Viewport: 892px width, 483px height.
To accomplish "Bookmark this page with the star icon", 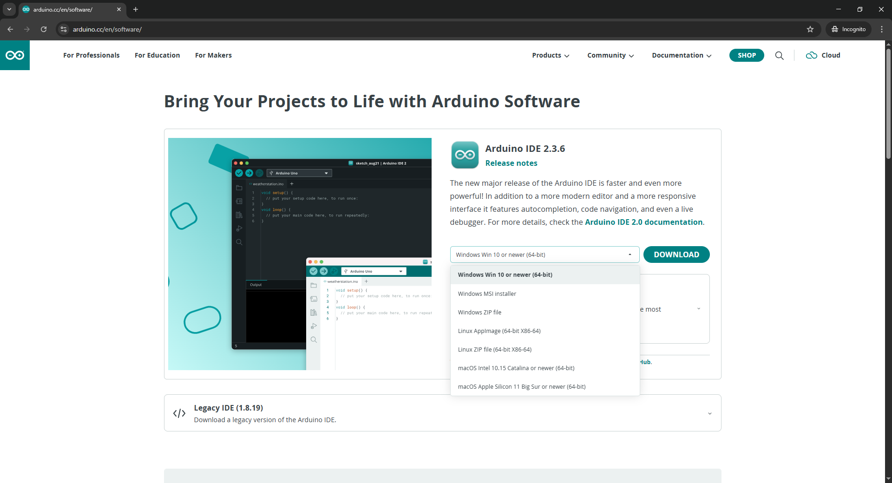I will [810, 29].
